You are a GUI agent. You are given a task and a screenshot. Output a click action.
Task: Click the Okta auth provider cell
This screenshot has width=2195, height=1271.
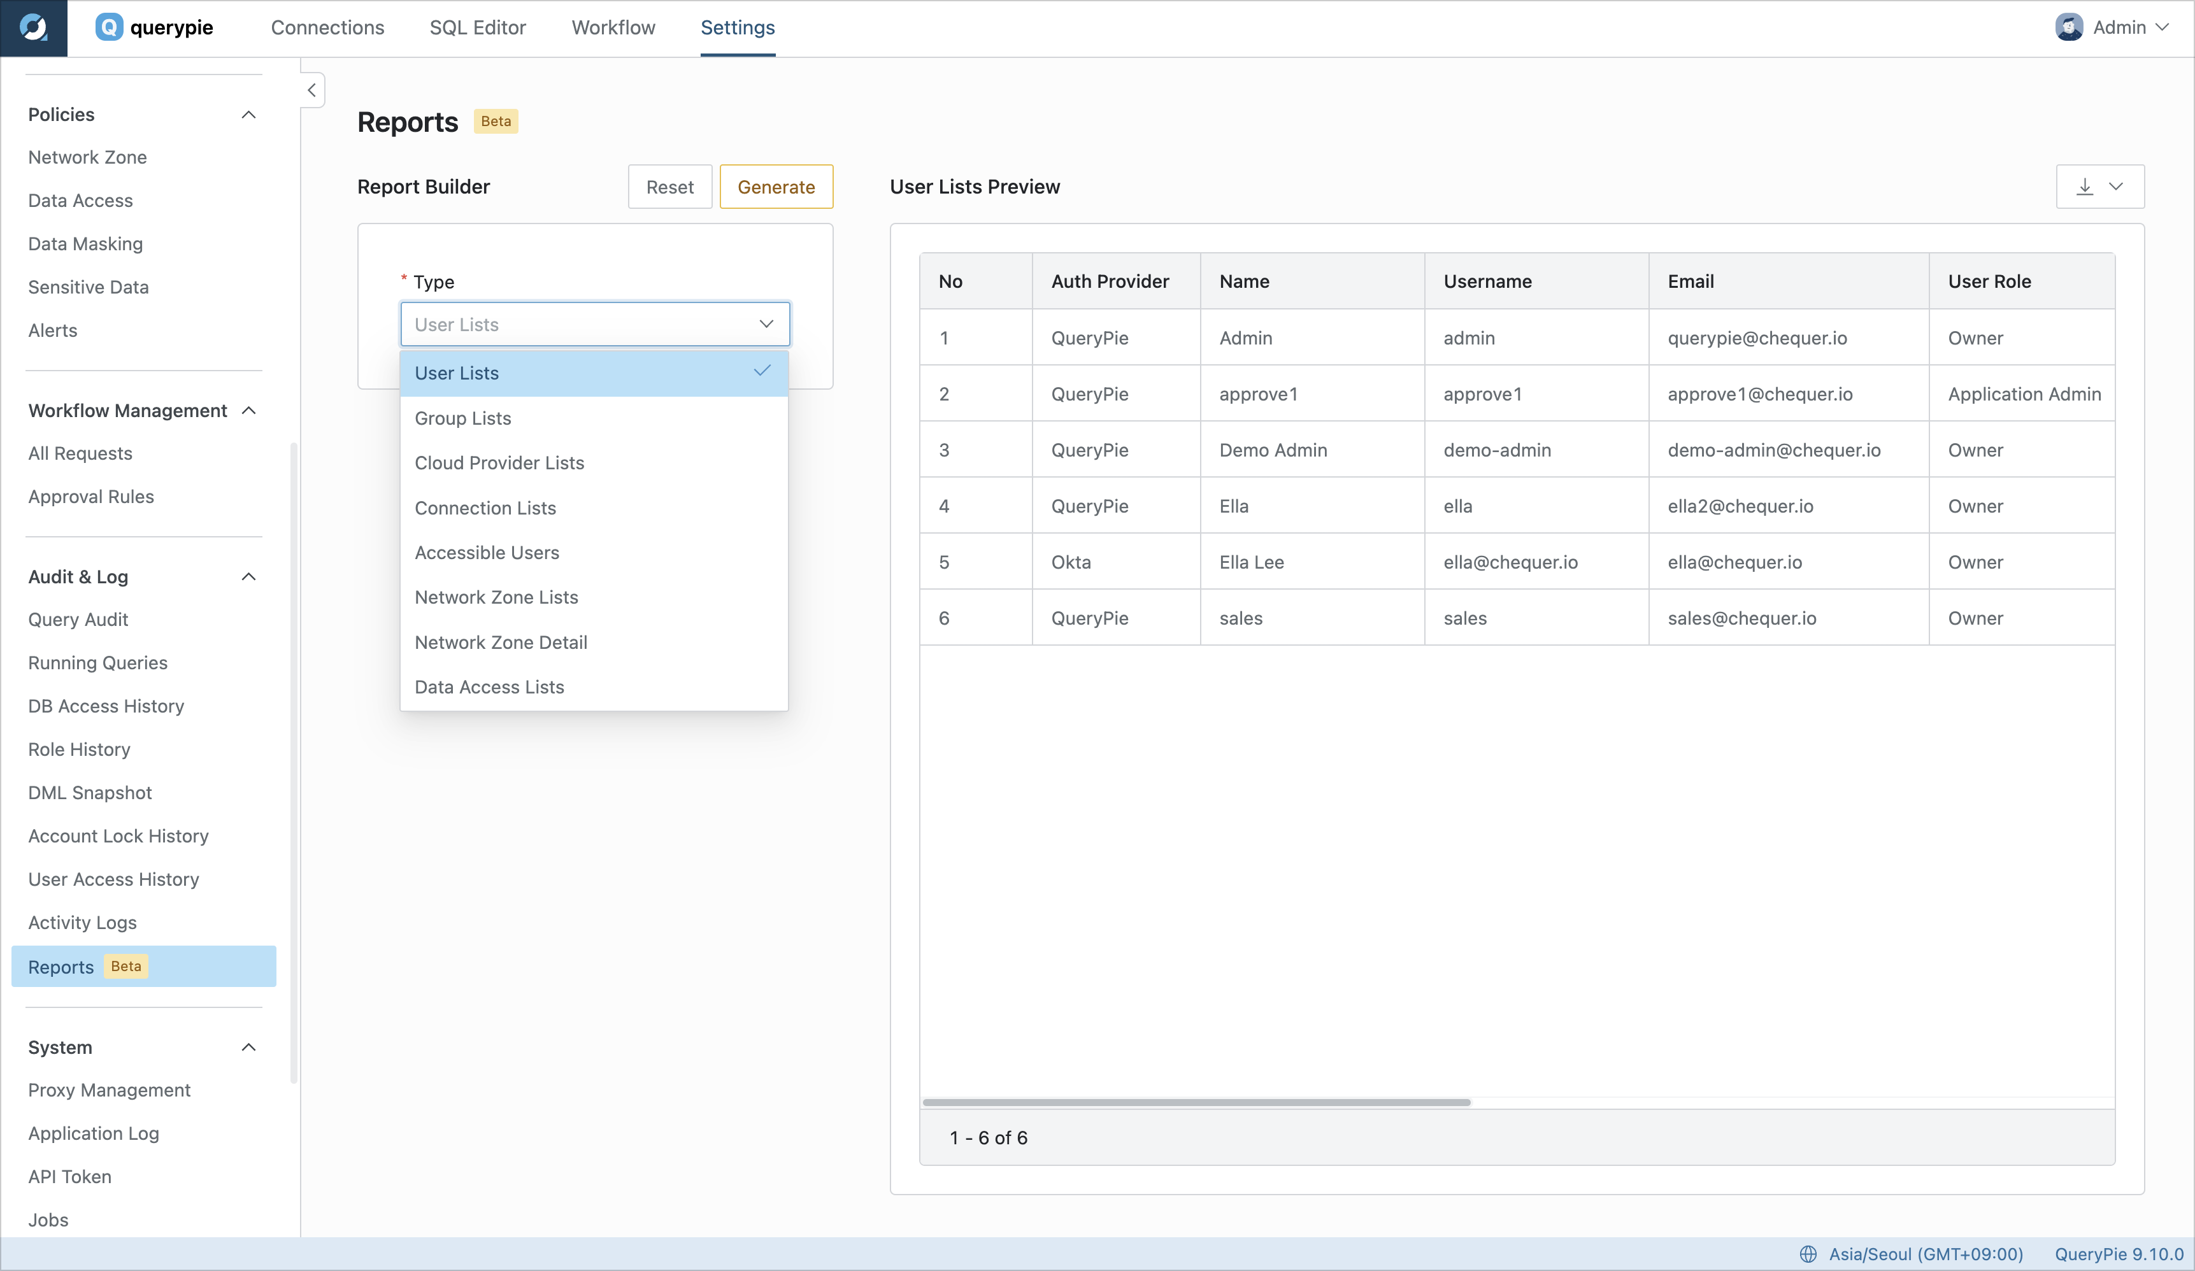click(1116, 562)
